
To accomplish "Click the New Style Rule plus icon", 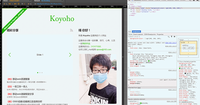I will [x=168, y=36].
